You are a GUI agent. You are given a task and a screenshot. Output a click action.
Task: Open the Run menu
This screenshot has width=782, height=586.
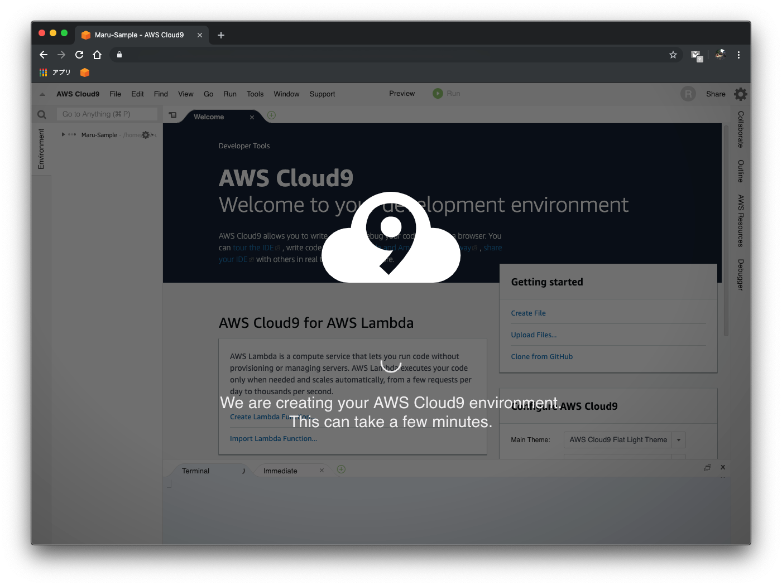(230, 94)
